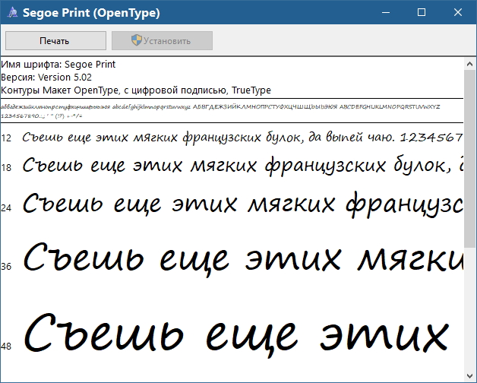Click the alphabet character sample line

click(220, 107)
